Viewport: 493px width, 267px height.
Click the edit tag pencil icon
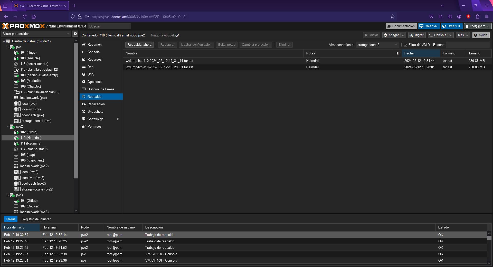pos(178,35)
